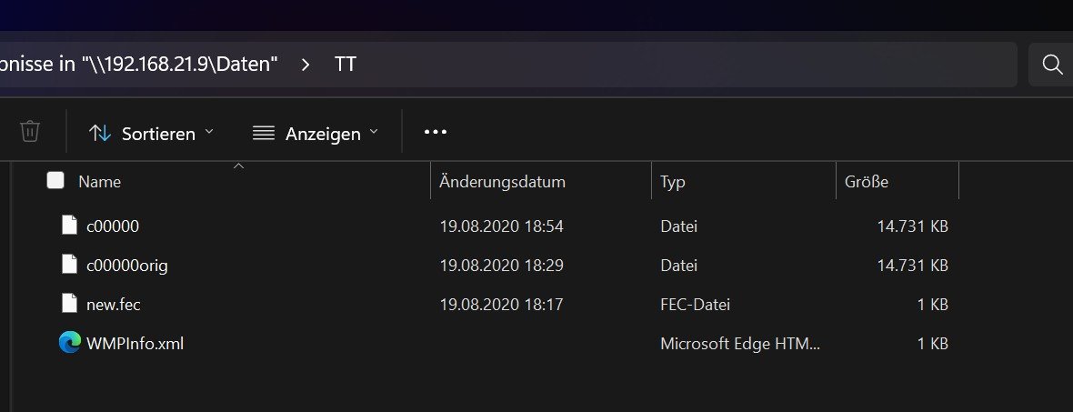Viewport: 1073px width, 412px height.
Task: Toggle the select-all checkbox
Action: tap(55, 181)
